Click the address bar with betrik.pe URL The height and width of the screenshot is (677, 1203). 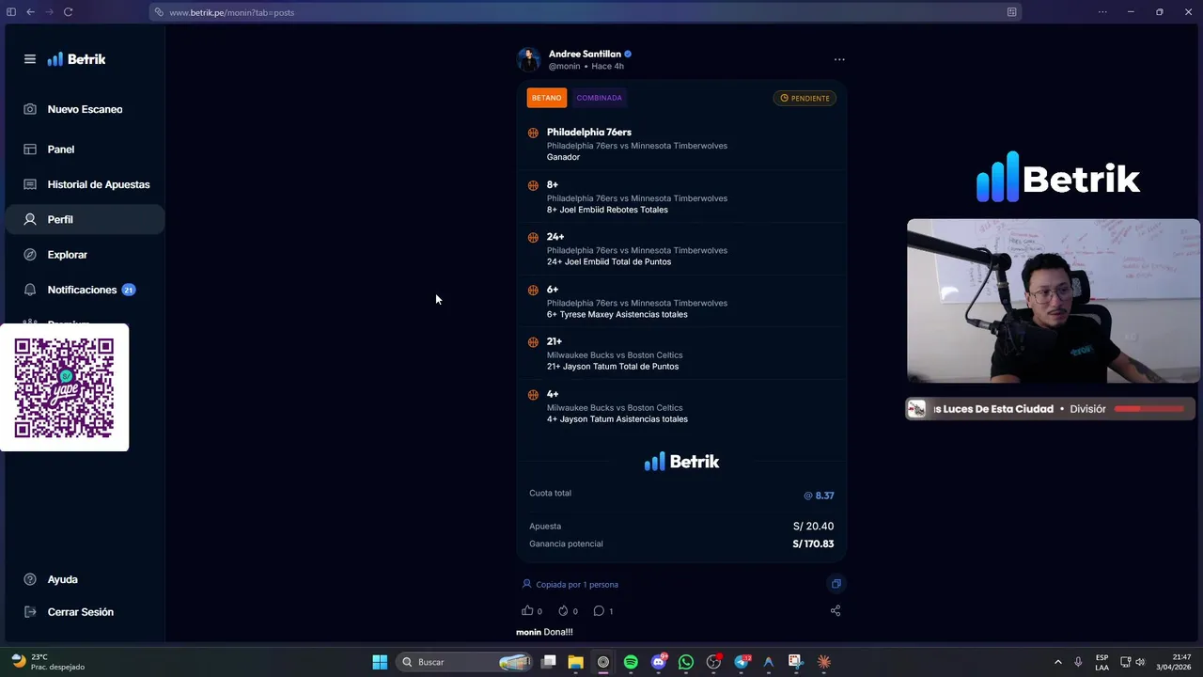(x=585, y=12)
